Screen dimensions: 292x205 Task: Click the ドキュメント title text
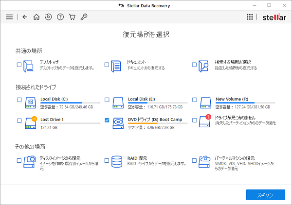[x=136, y=62]
